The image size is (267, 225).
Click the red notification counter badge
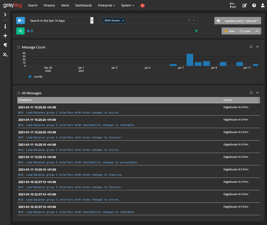point(142,5)
